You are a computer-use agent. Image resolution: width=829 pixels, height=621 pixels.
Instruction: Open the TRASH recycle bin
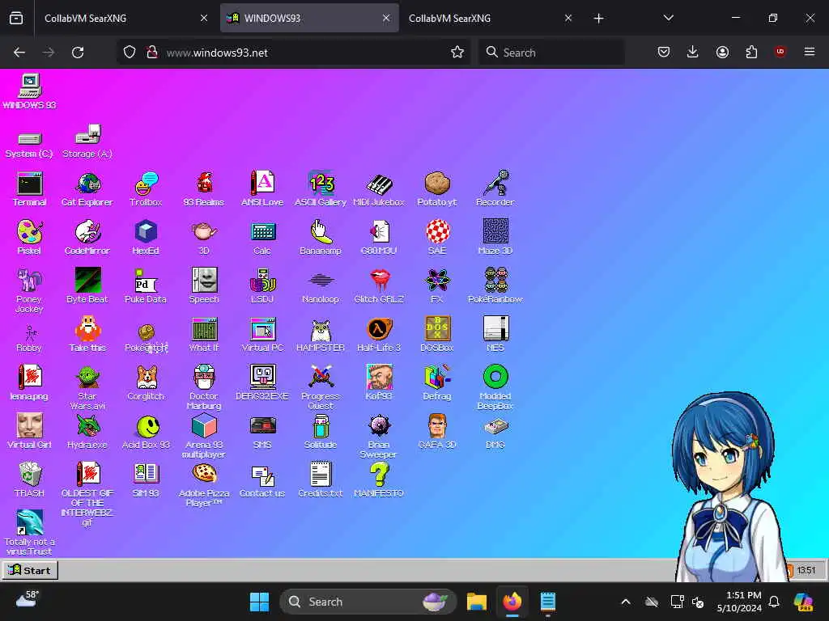pyautogui.click(x=30, y=479)
